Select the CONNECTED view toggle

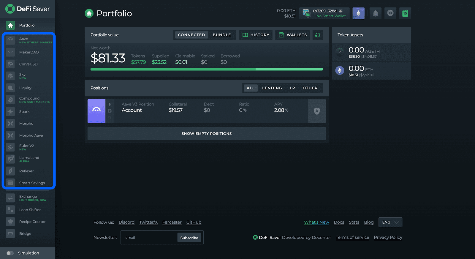[x=191, y=35]
